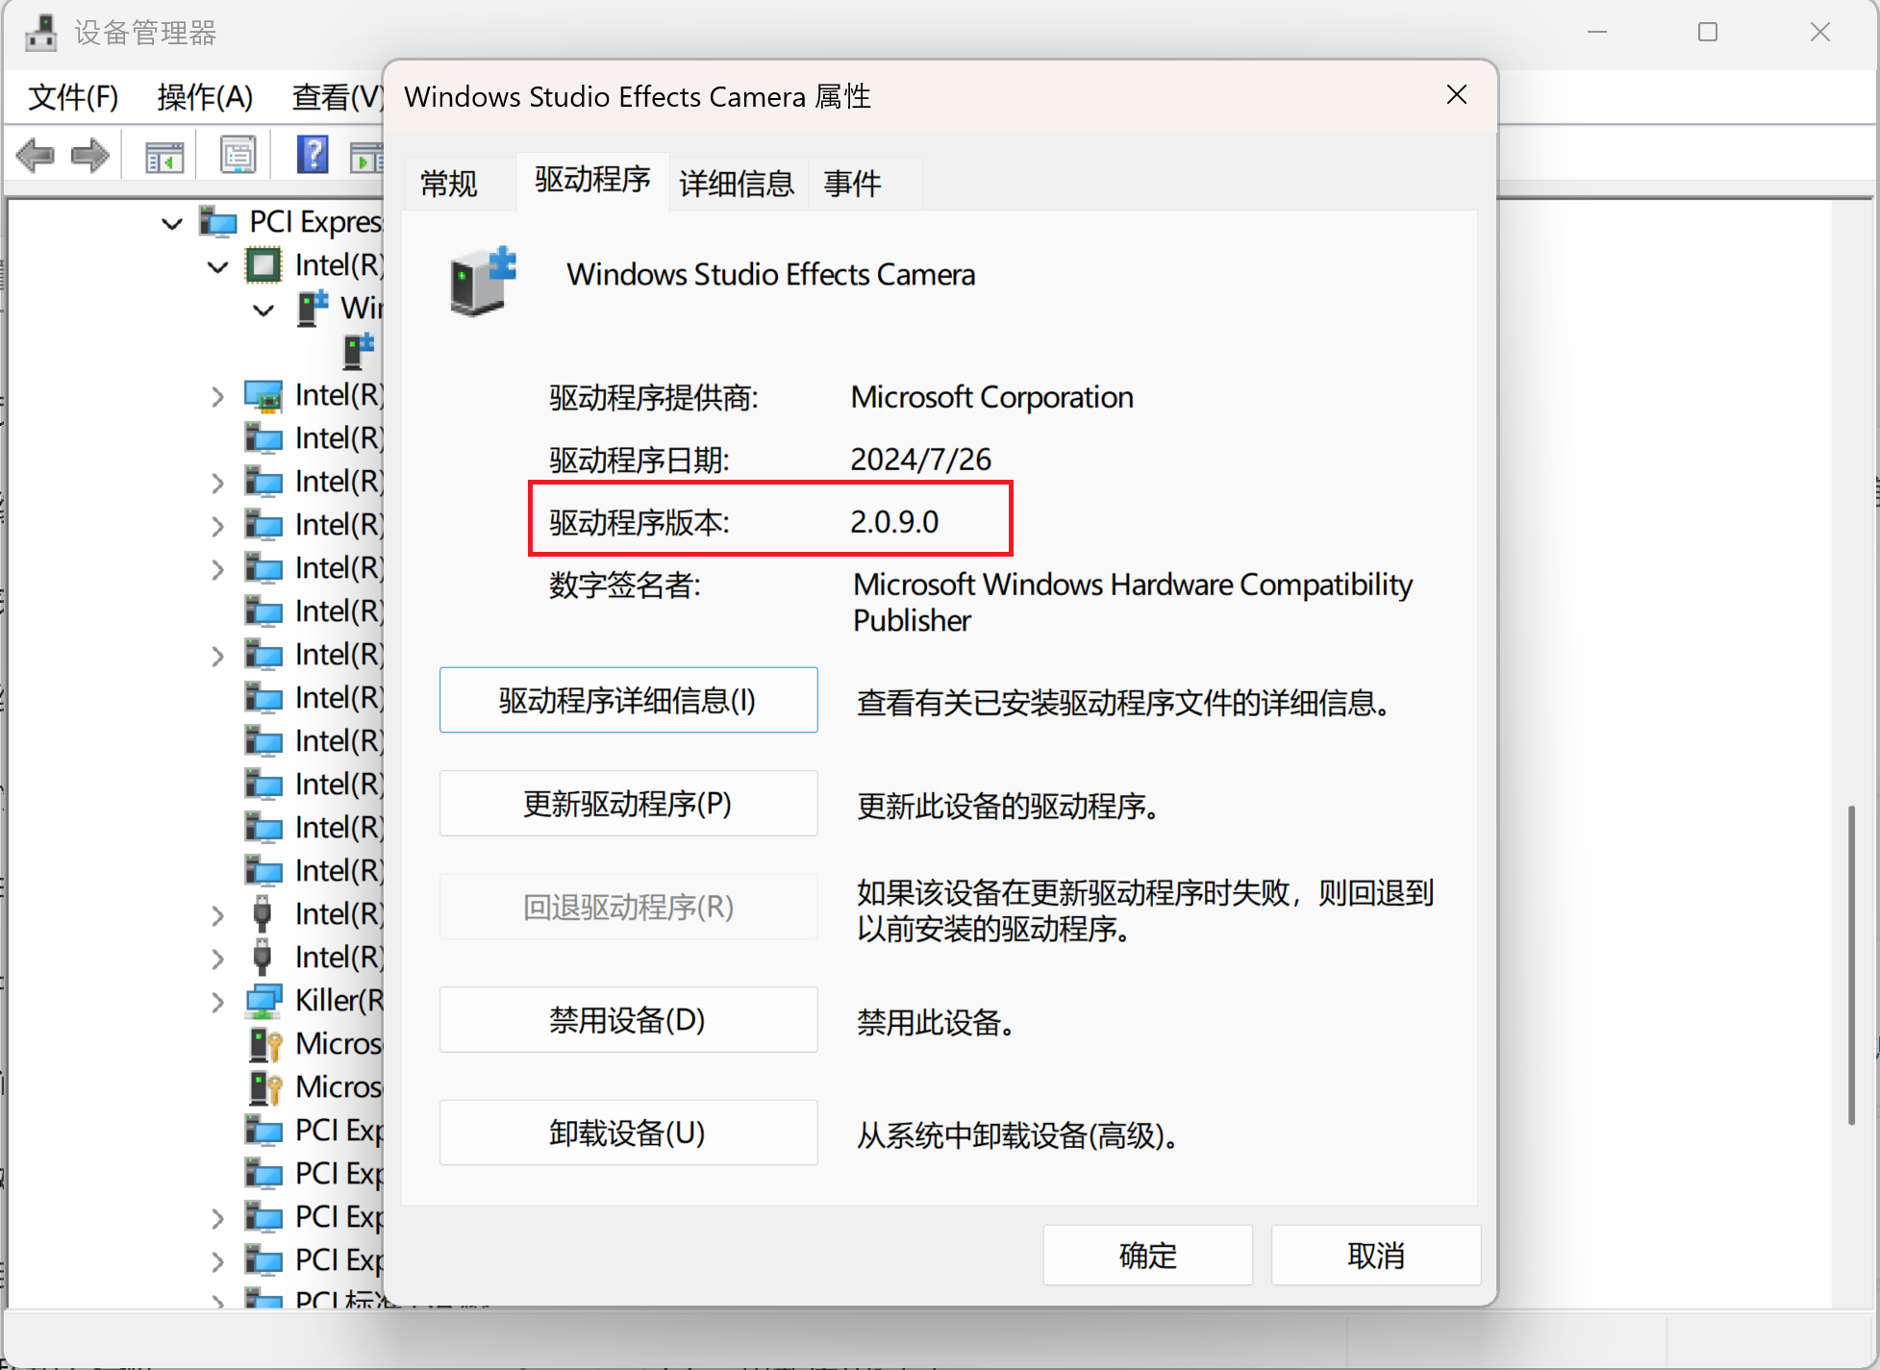This screenshot has height=1370, width=1880.
Task: Collapse the Win device sub-node
Action: pyautogui.click(x=263, y=310)
